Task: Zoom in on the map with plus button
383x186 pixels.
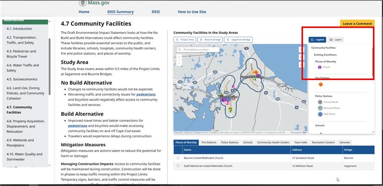Action: pyautogui.click(x=179, y=57)
